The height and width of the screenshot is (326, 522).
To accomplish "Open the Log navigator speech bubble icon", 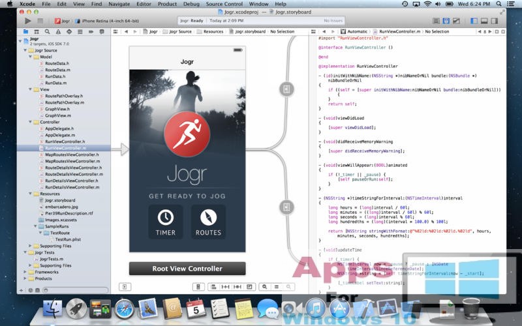I will [102, 31].
